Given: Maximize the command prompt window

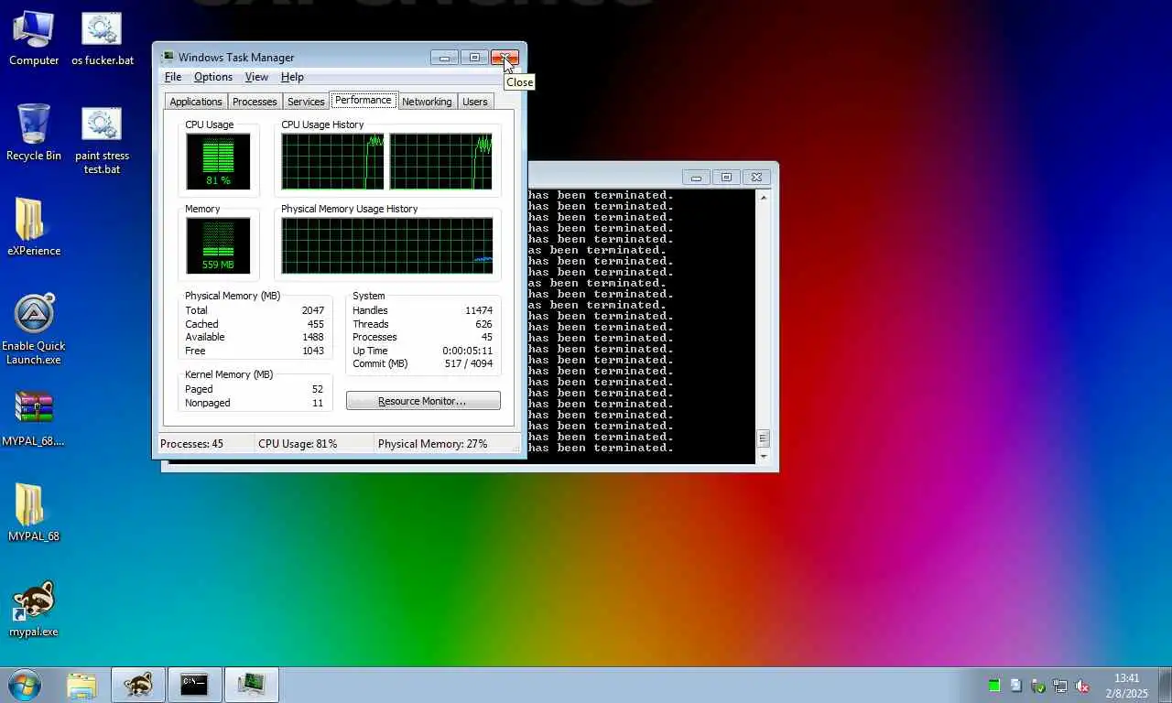Looking at the screenshot, I should tap(726, 177).
